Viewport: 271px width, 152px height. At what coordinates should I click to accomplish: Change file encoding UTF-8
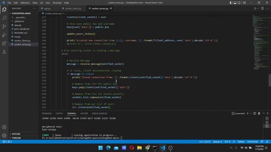(227, 142)
